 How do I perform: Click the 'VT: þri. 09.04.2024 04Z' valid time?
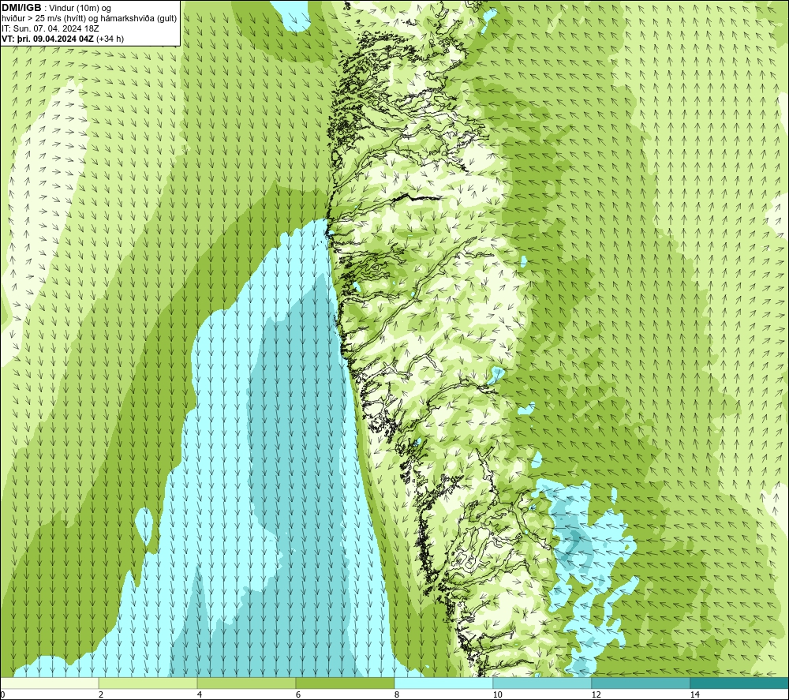(x=48, y=39)
